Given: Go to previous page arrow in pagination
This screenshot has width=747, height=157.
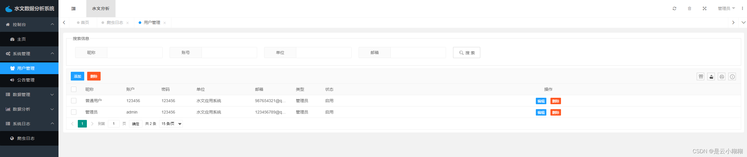Looking at the screenshot, I should (x=73, y=124).
